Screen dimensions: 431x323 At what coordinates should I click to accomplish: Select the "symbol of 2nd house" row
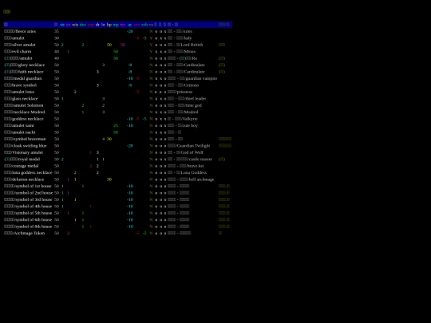118,193
